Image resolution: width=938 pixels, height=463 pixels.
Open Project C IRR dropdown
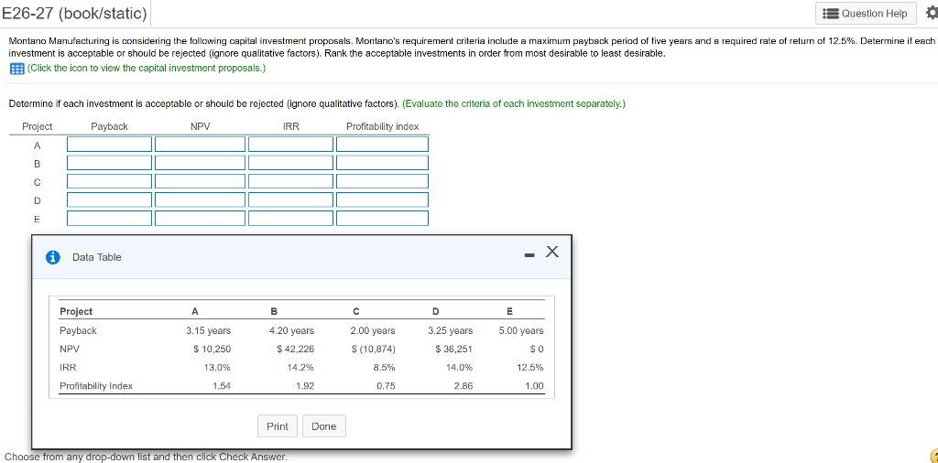pos(290,181)
